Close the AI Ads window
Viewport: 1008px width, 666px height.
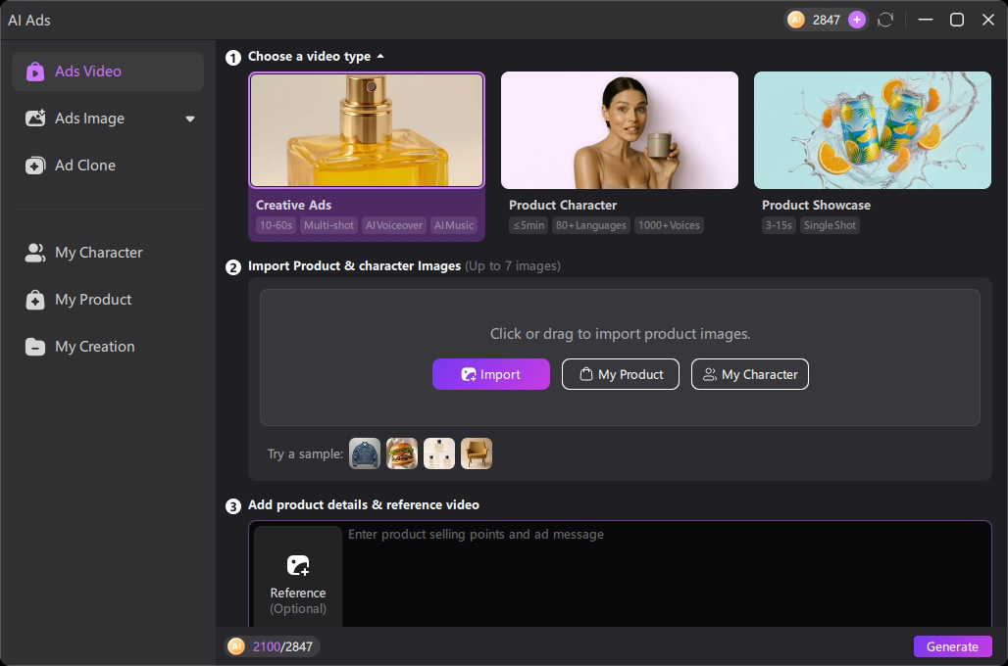tap(988, 20)
